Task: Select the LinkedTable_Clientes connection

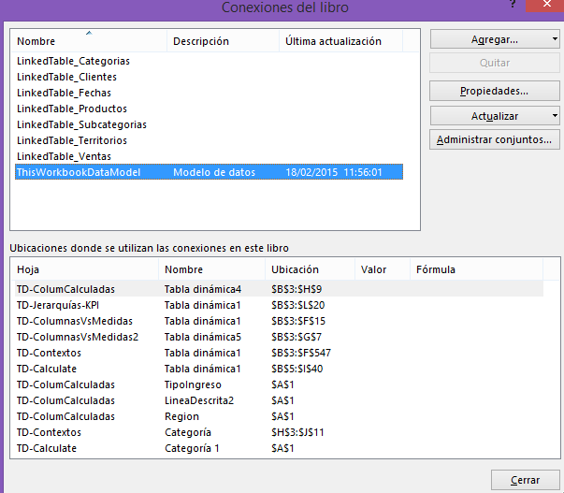Action: [65, 77]
